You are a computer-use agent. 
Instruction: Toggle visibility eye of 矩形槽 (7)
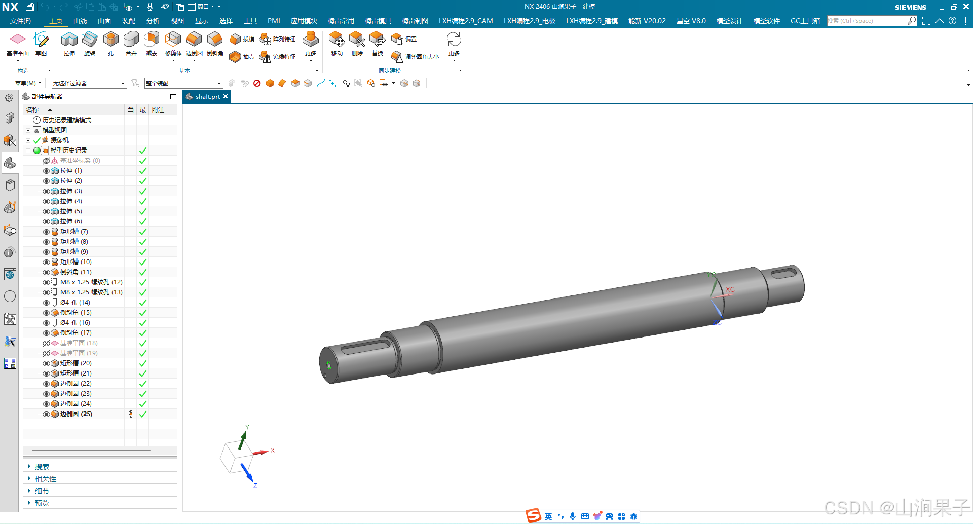(46, 232)
